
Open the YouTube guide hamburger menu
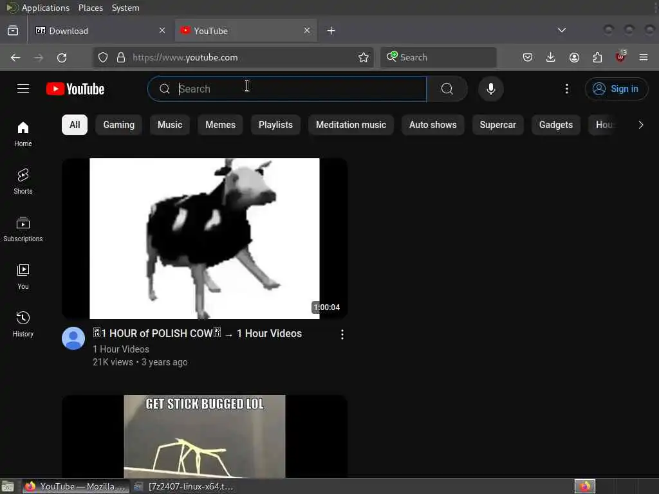point(23,89)
